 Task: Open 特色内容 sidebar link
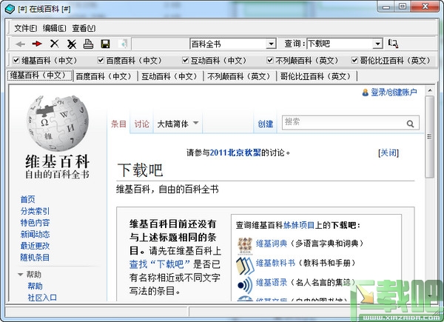click(x=35, y=223)
